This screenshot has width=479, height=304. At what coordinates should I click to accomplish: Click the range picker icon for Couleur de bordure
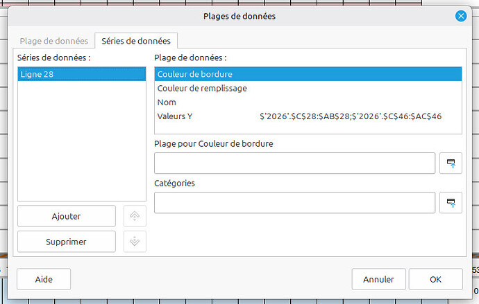(451, 163)
